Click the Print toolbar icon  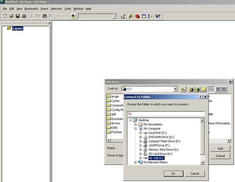(24, 16)
